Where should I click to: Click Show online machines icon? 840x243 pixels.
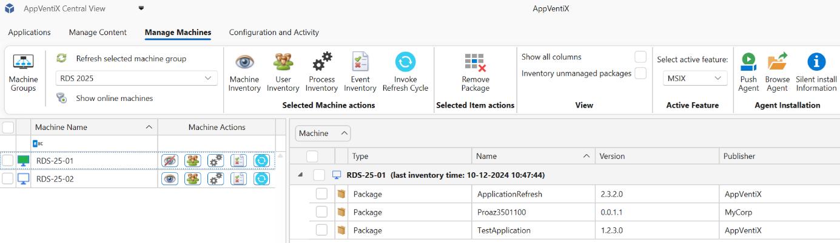point(61,98)
